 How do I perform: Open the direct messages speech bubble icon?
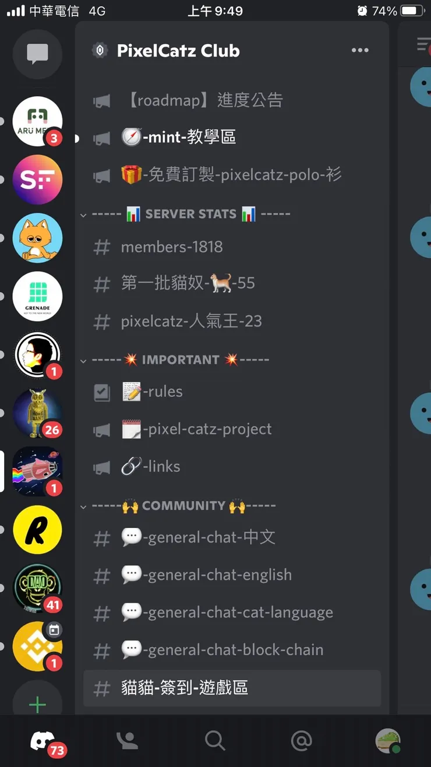click(x=37, y=54)
